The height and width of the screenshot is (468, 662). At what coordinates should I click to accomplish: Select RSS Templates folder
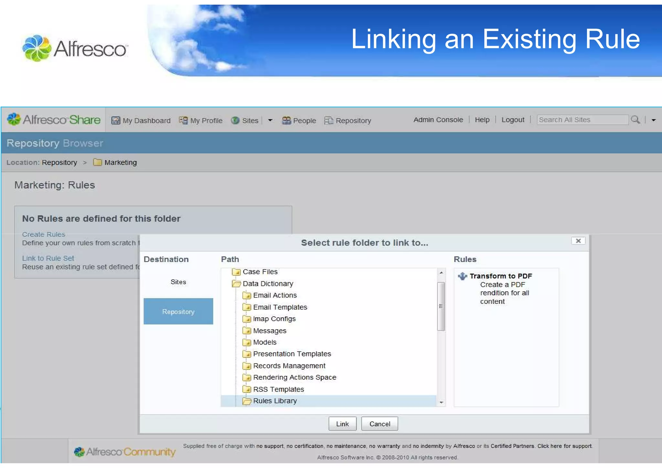278,389
